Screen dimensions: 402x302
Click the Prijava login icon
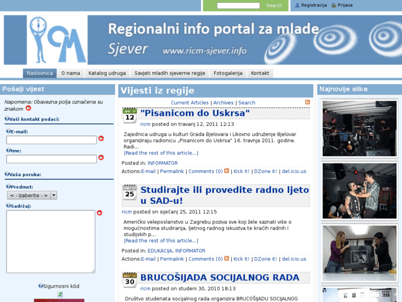[x=333, y=6]
